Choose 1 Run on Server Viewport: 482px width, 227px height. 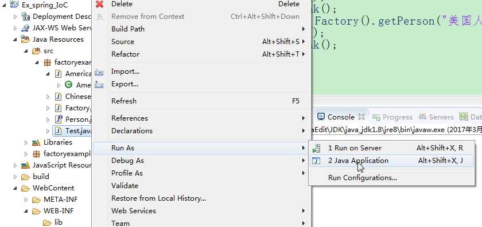[x=391, y=148]
